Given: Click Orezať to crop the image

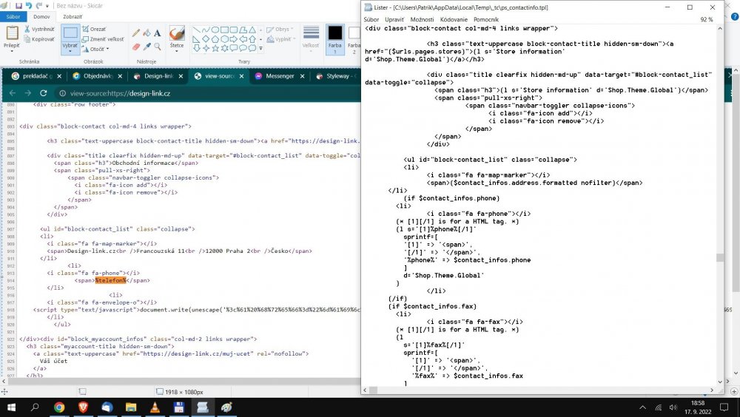Looking at the screenshot, I should pyautogui.click(x=95, y=30).
